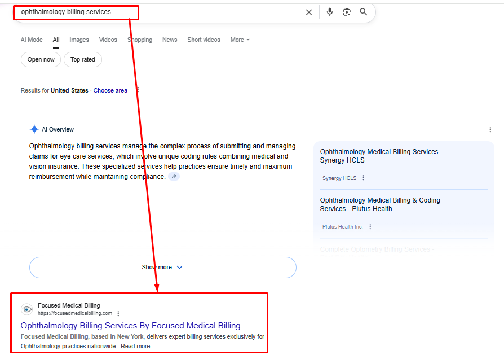Open the Ophthalmology Billing Services result link
This screenshot has width=504, height=355.
[130, 326]
